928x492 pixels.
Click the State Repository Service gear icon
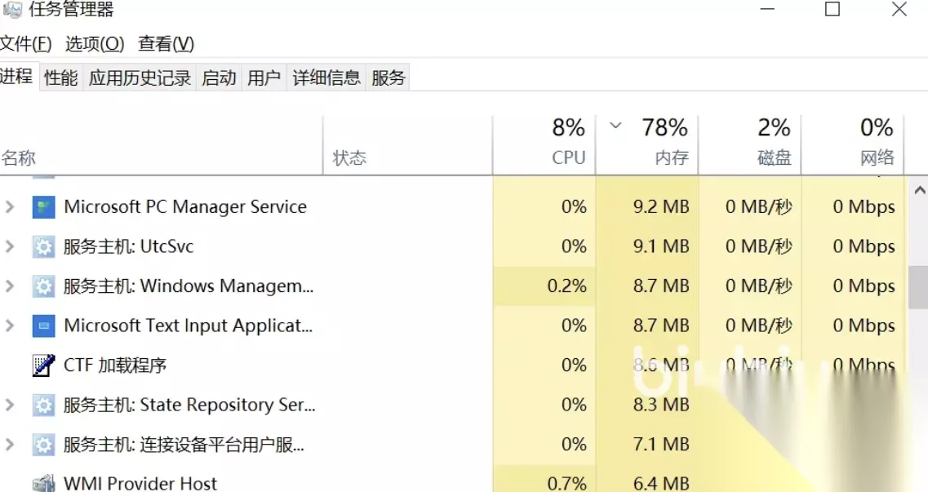click(43, 406)
